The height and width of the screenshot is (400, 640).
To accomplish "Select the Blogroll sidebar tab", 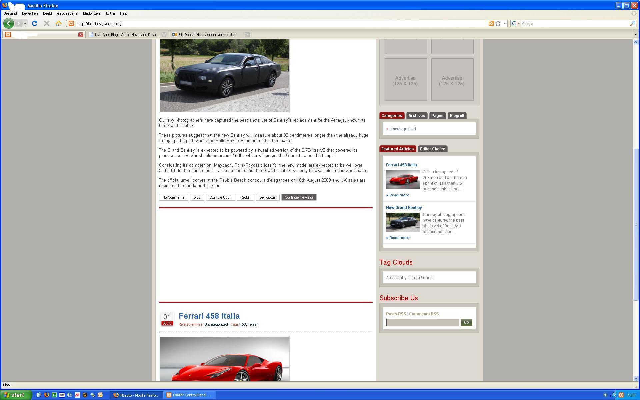I will coord(457,115).
